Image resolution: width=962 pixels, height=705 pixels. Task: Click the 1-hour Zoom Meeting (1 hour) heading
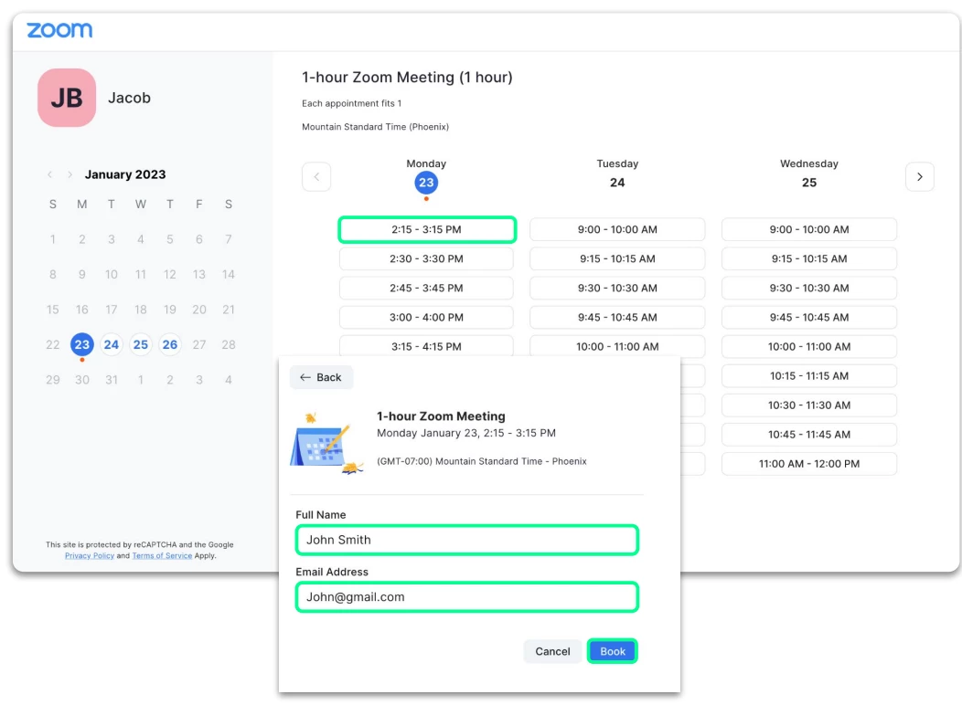407,78
